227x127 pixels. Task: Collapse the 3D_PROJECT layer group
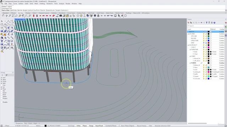[x=188, y=45]
